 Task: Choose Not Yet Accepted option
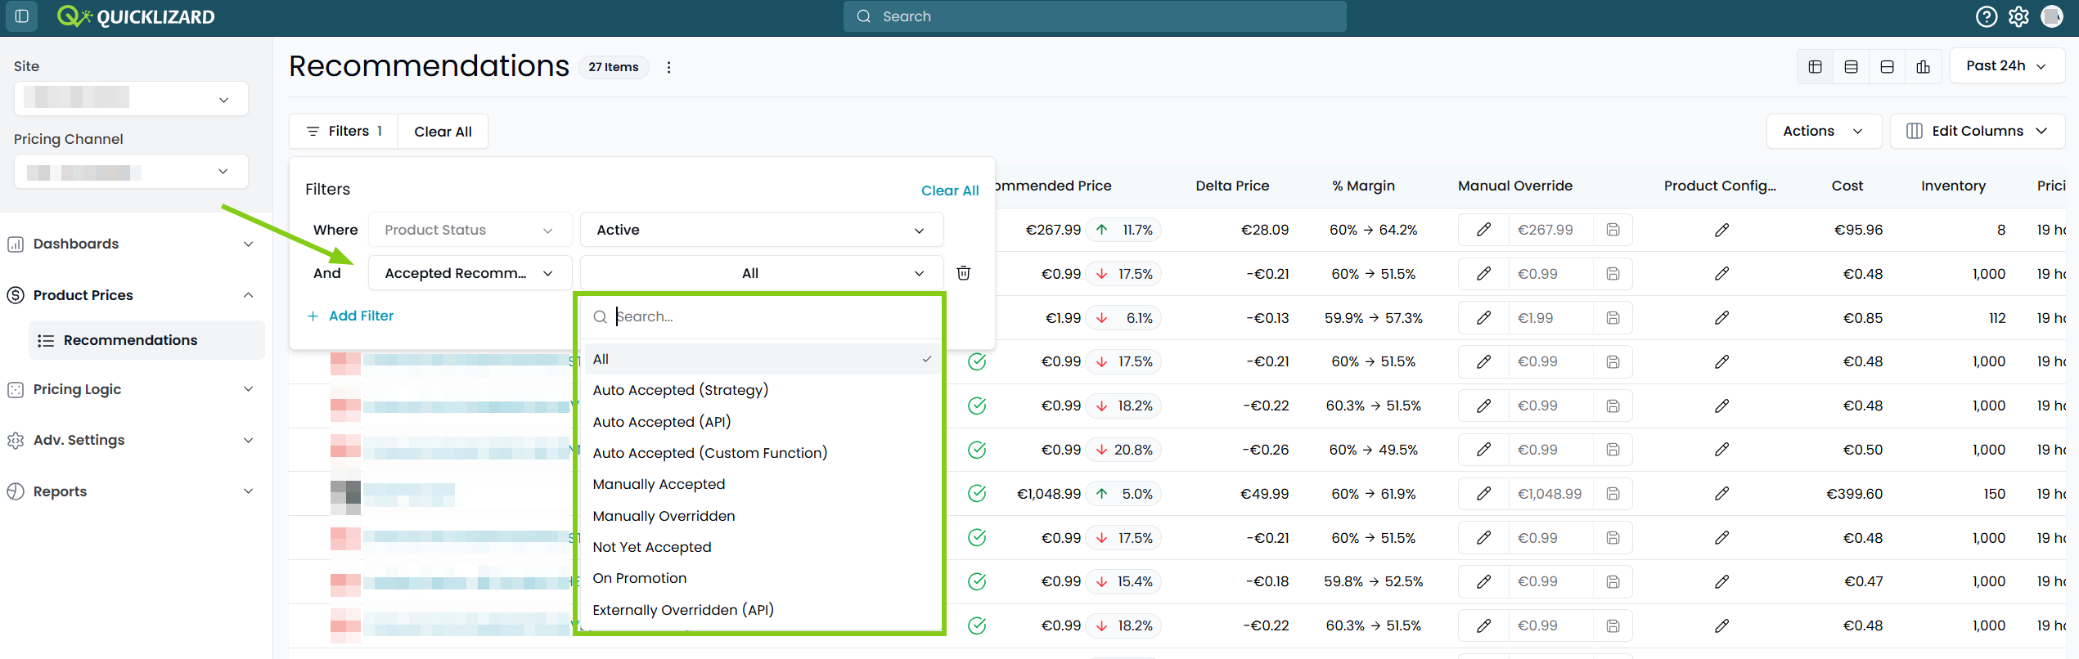[x=652, y=547]
